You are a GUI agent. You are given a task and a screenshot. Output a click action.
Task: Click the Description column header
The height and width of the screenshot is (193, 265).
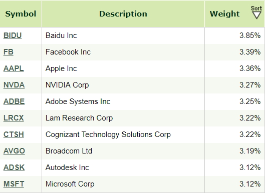[x=123, y=14]
